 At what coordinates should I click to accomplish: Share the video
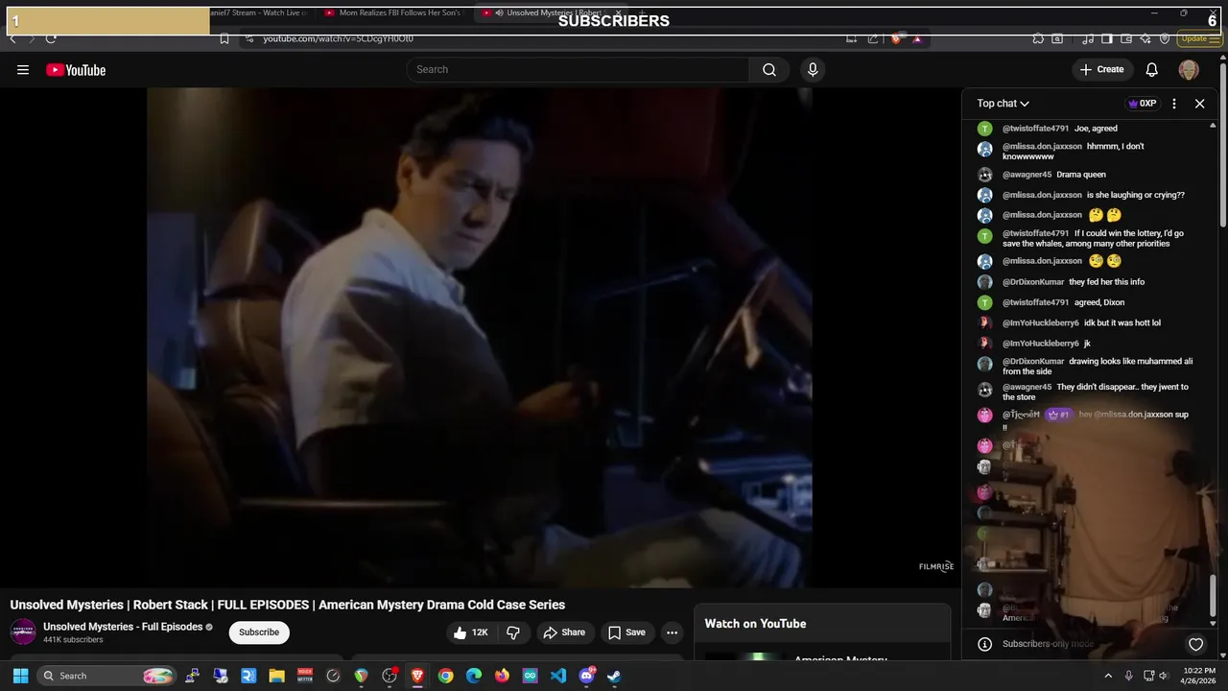pos(564,632)
